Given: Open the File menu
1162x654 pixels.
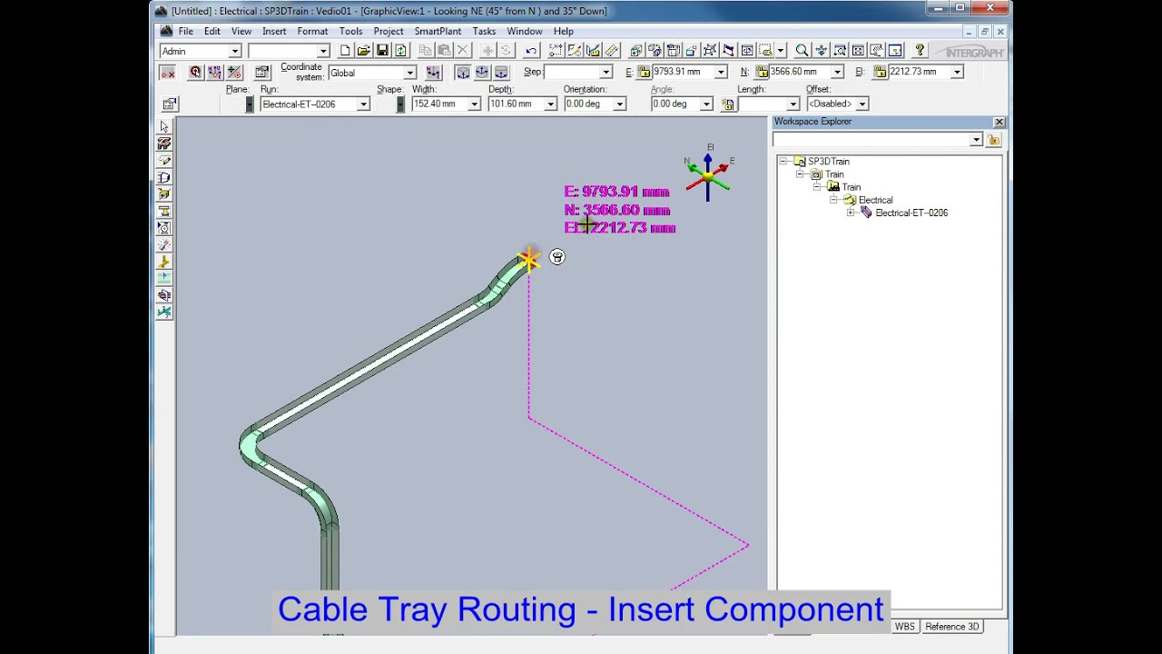Looking at the screenshot, I should click(185, 31).
